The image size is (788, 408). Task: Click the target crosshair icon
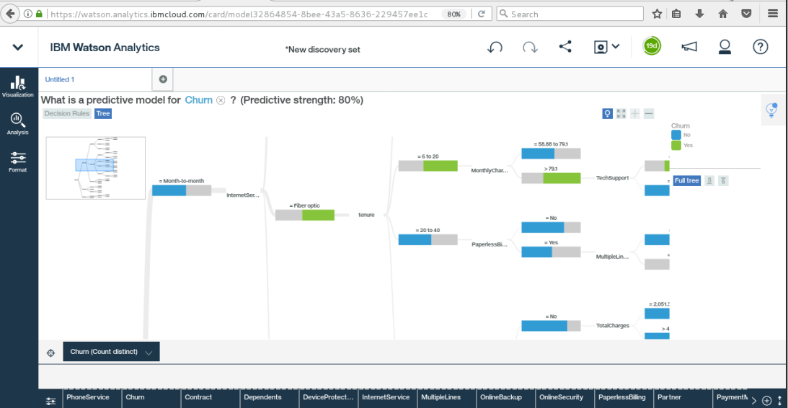(50, 352)
